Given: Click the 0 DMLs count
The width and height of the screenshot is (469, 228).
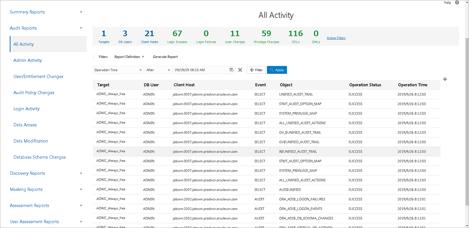Looking at the screenshot, I should click(x=316, y=36).
